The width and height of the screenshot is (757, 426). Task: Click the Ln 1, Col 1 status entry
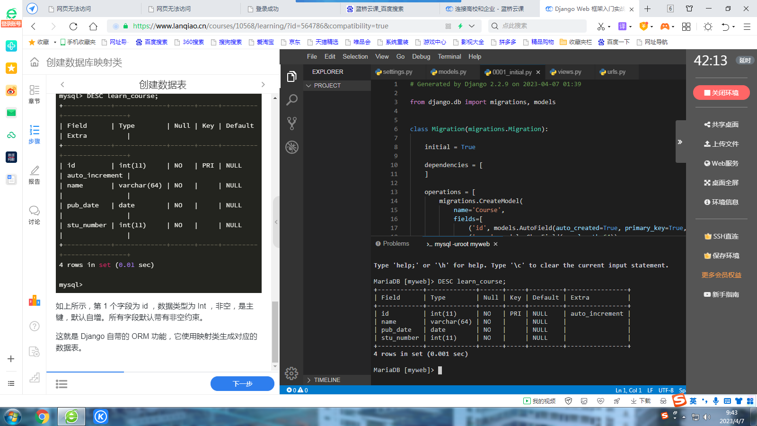pos(628,390)
